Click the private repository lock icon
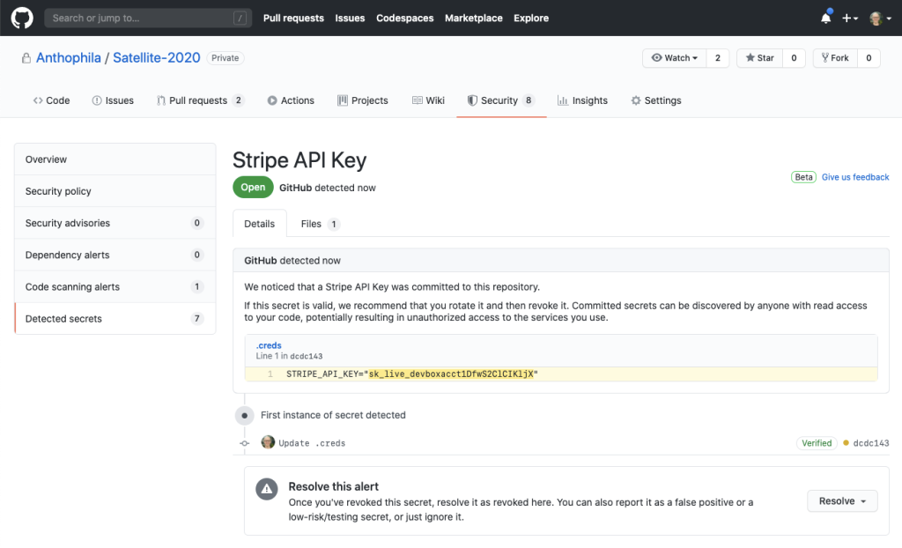 pos(26,58)
